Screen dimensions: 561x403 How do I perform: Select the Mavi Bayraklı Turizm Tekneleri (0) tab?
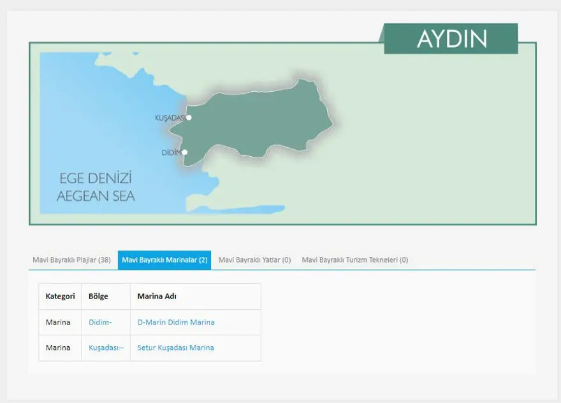355,260
